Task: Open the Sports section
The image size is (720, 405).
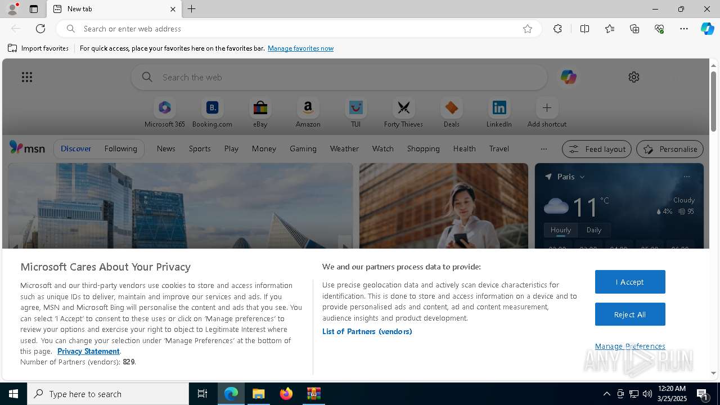Action: tap(200, 148)
